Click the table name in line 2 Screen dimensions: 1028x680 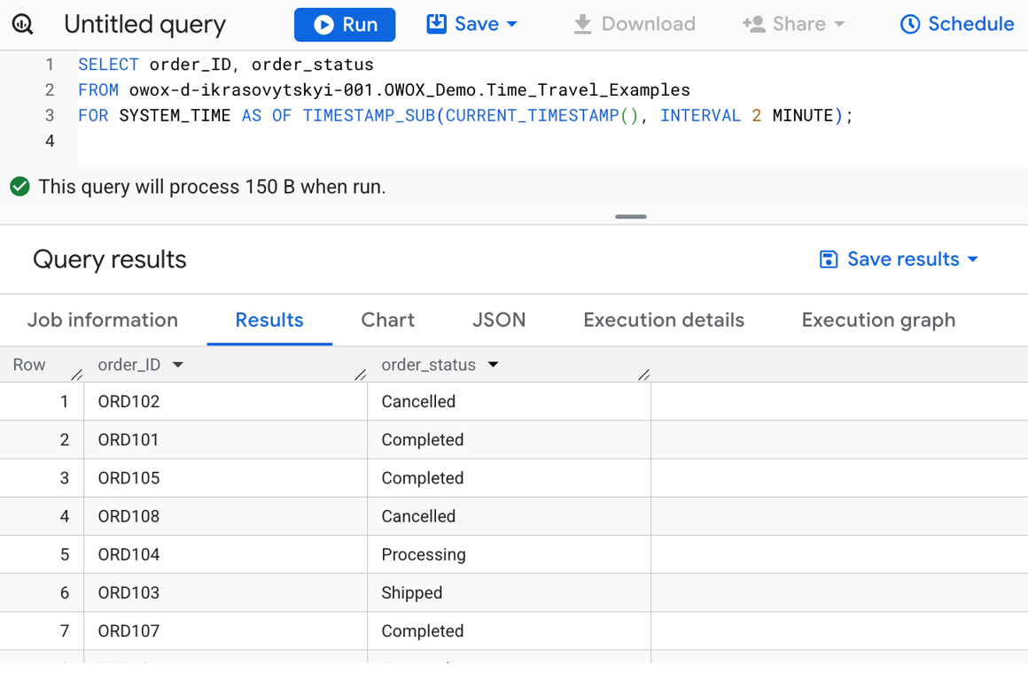point(409,89)
